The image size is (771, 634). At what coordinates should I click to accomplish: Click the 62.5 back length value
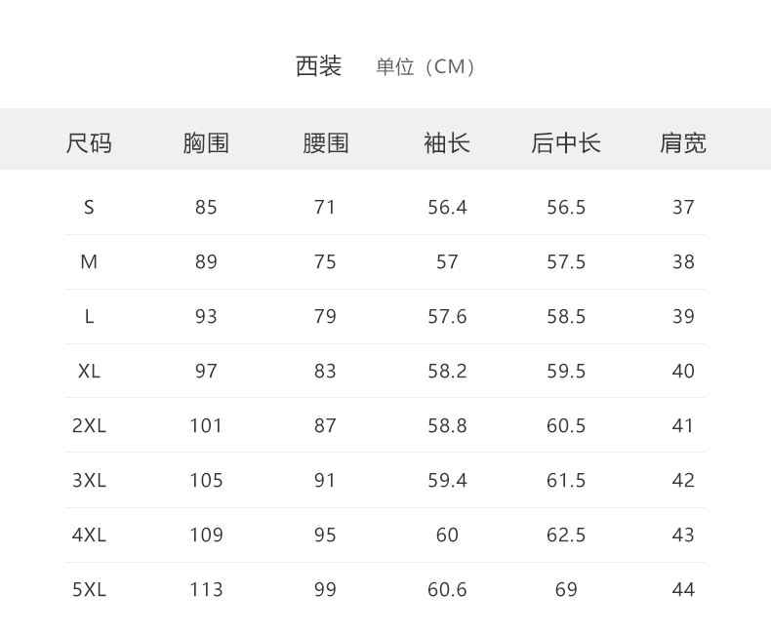click(x=566, y=535)
